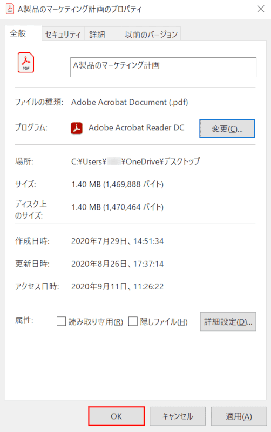Viewport: 271px width, 432px height.
Task: Open the セキュリティ tab
Action: [63, 35]
